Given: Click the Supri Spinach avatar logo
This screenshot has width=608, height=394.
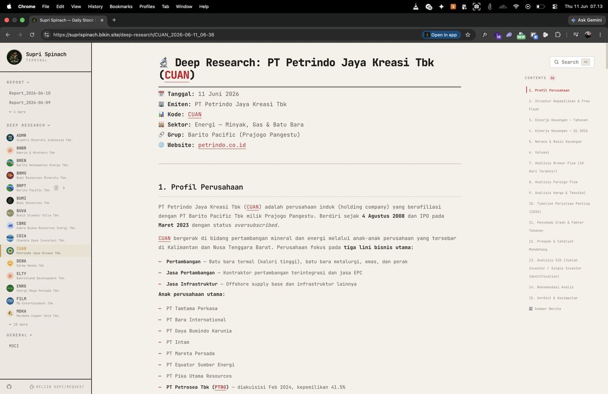Looking at the screenshot, I should tap(14, 57).
